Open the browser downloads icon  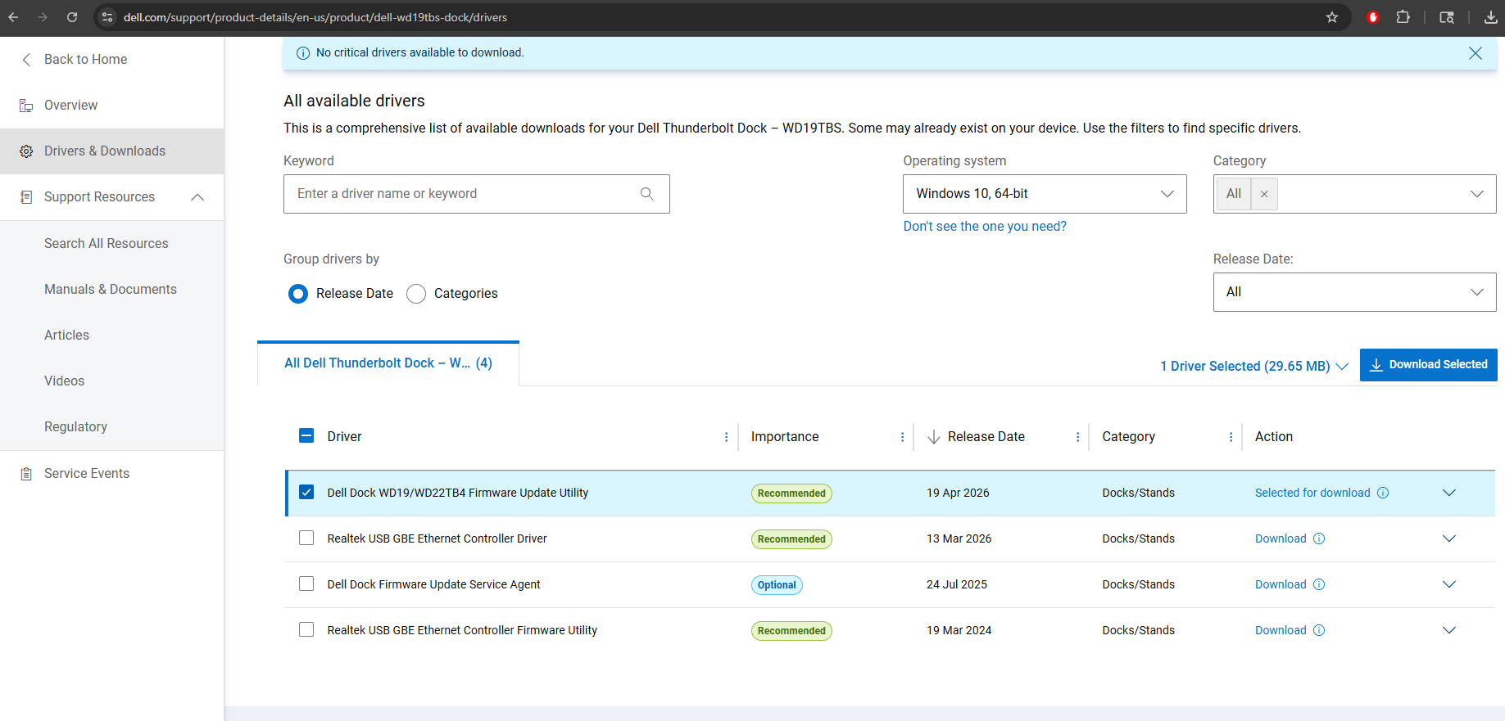(1490, 17)
